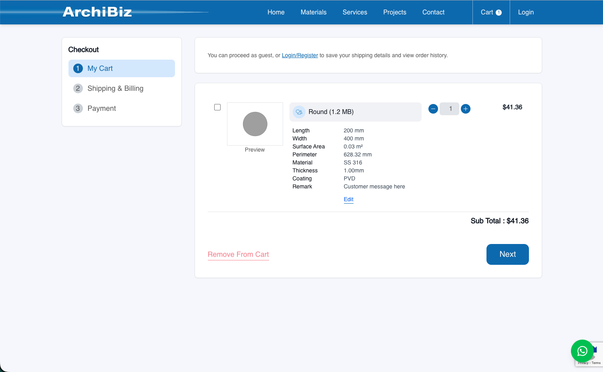
Task: Open the Projects page
Action: pyautogui.click(x=394, y=12)
